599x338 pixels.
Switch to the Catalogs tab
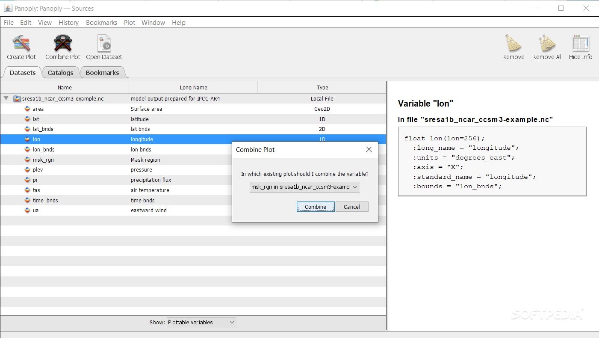pos(60,72)
